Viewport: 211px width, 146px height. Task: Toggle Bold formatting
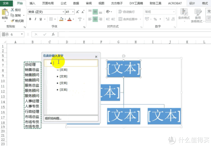tap(30, 19)
